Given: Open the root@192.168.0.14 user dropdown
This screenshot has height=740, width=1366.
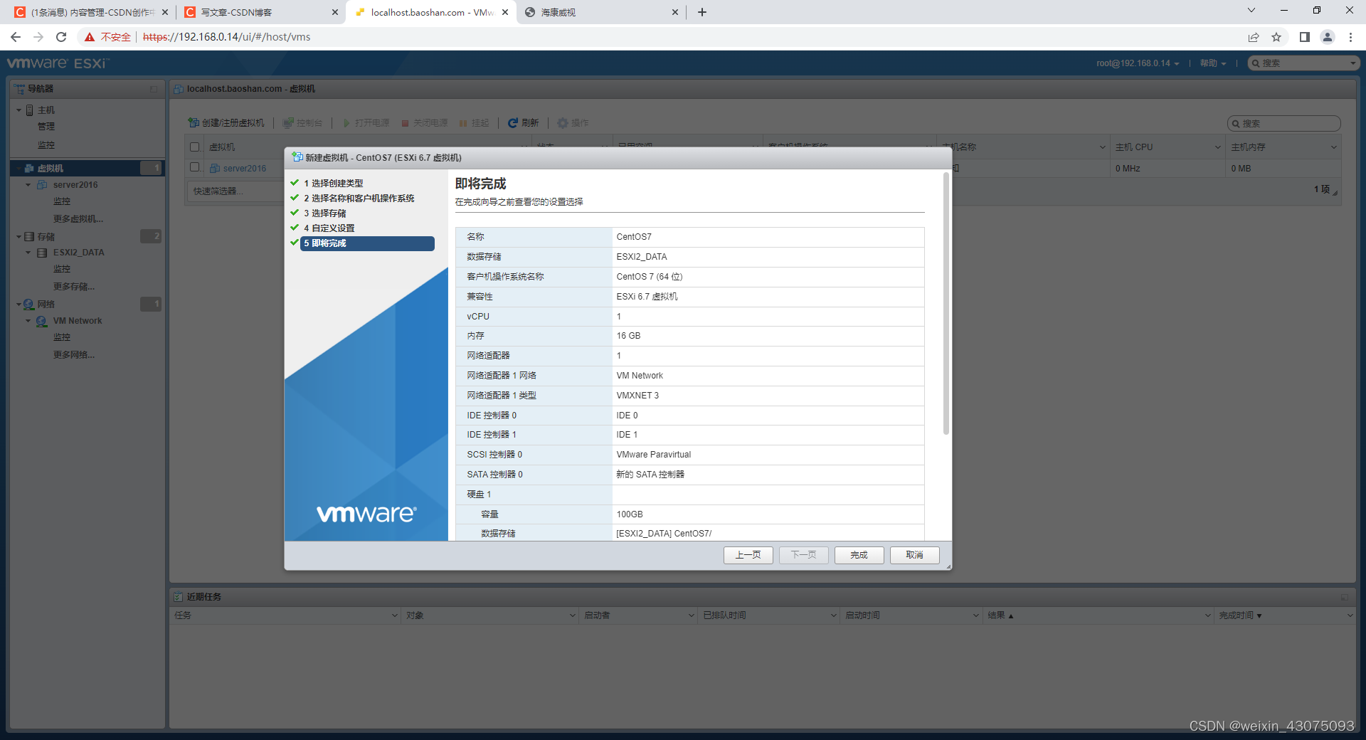Looking at the screenshot, I should click(x=1138, y=63).
